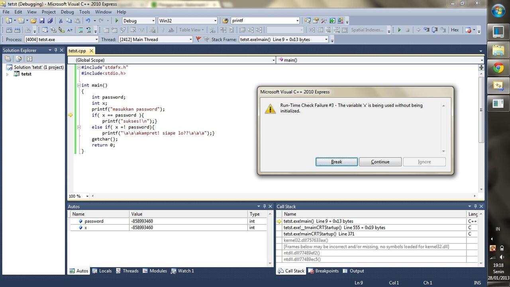
Task: Open the Debug menu
Action: tap(67, 12)
